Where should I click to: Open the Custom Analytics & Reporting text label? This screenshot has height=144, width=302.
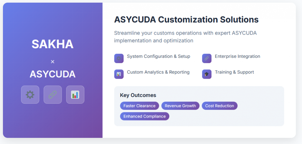pos(158,72)
